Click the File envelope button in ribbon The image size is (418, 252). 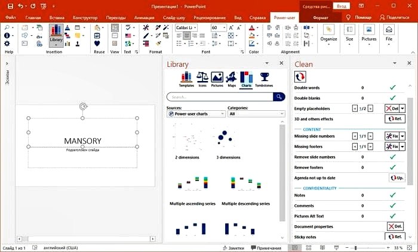[x=389, y=35]
